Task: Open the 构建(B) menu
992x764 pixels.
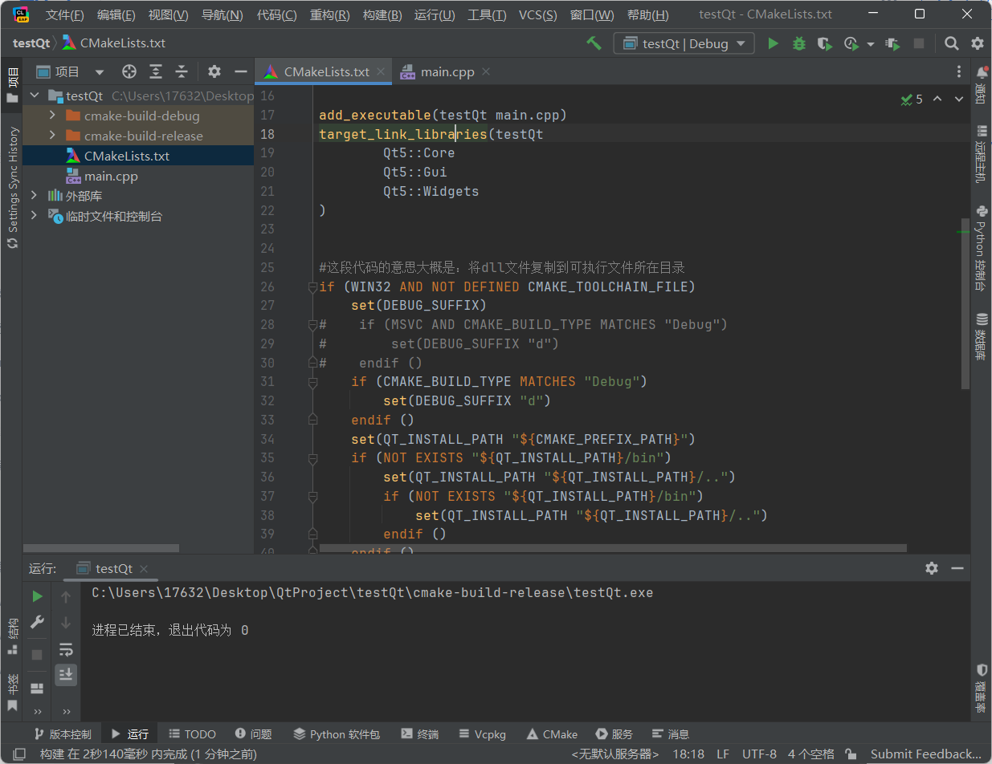Action: tap(382, 14)
